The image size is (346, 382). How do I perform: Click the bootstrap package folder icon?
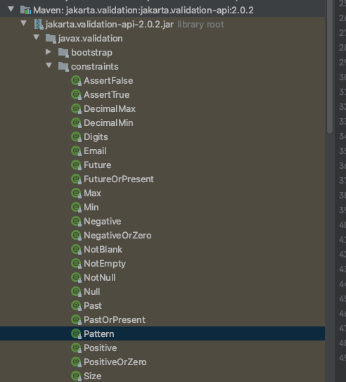tap(63, 53)
